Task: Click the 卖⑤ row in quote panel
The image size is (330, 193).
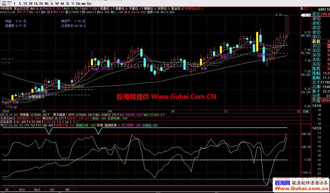Action: point(321,19)
